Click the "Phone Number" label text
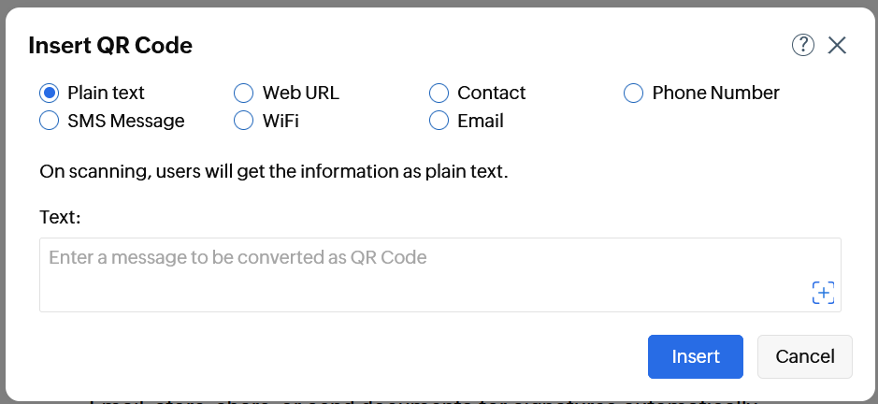Screen dimensions: 878x404 tap(715, 93)
